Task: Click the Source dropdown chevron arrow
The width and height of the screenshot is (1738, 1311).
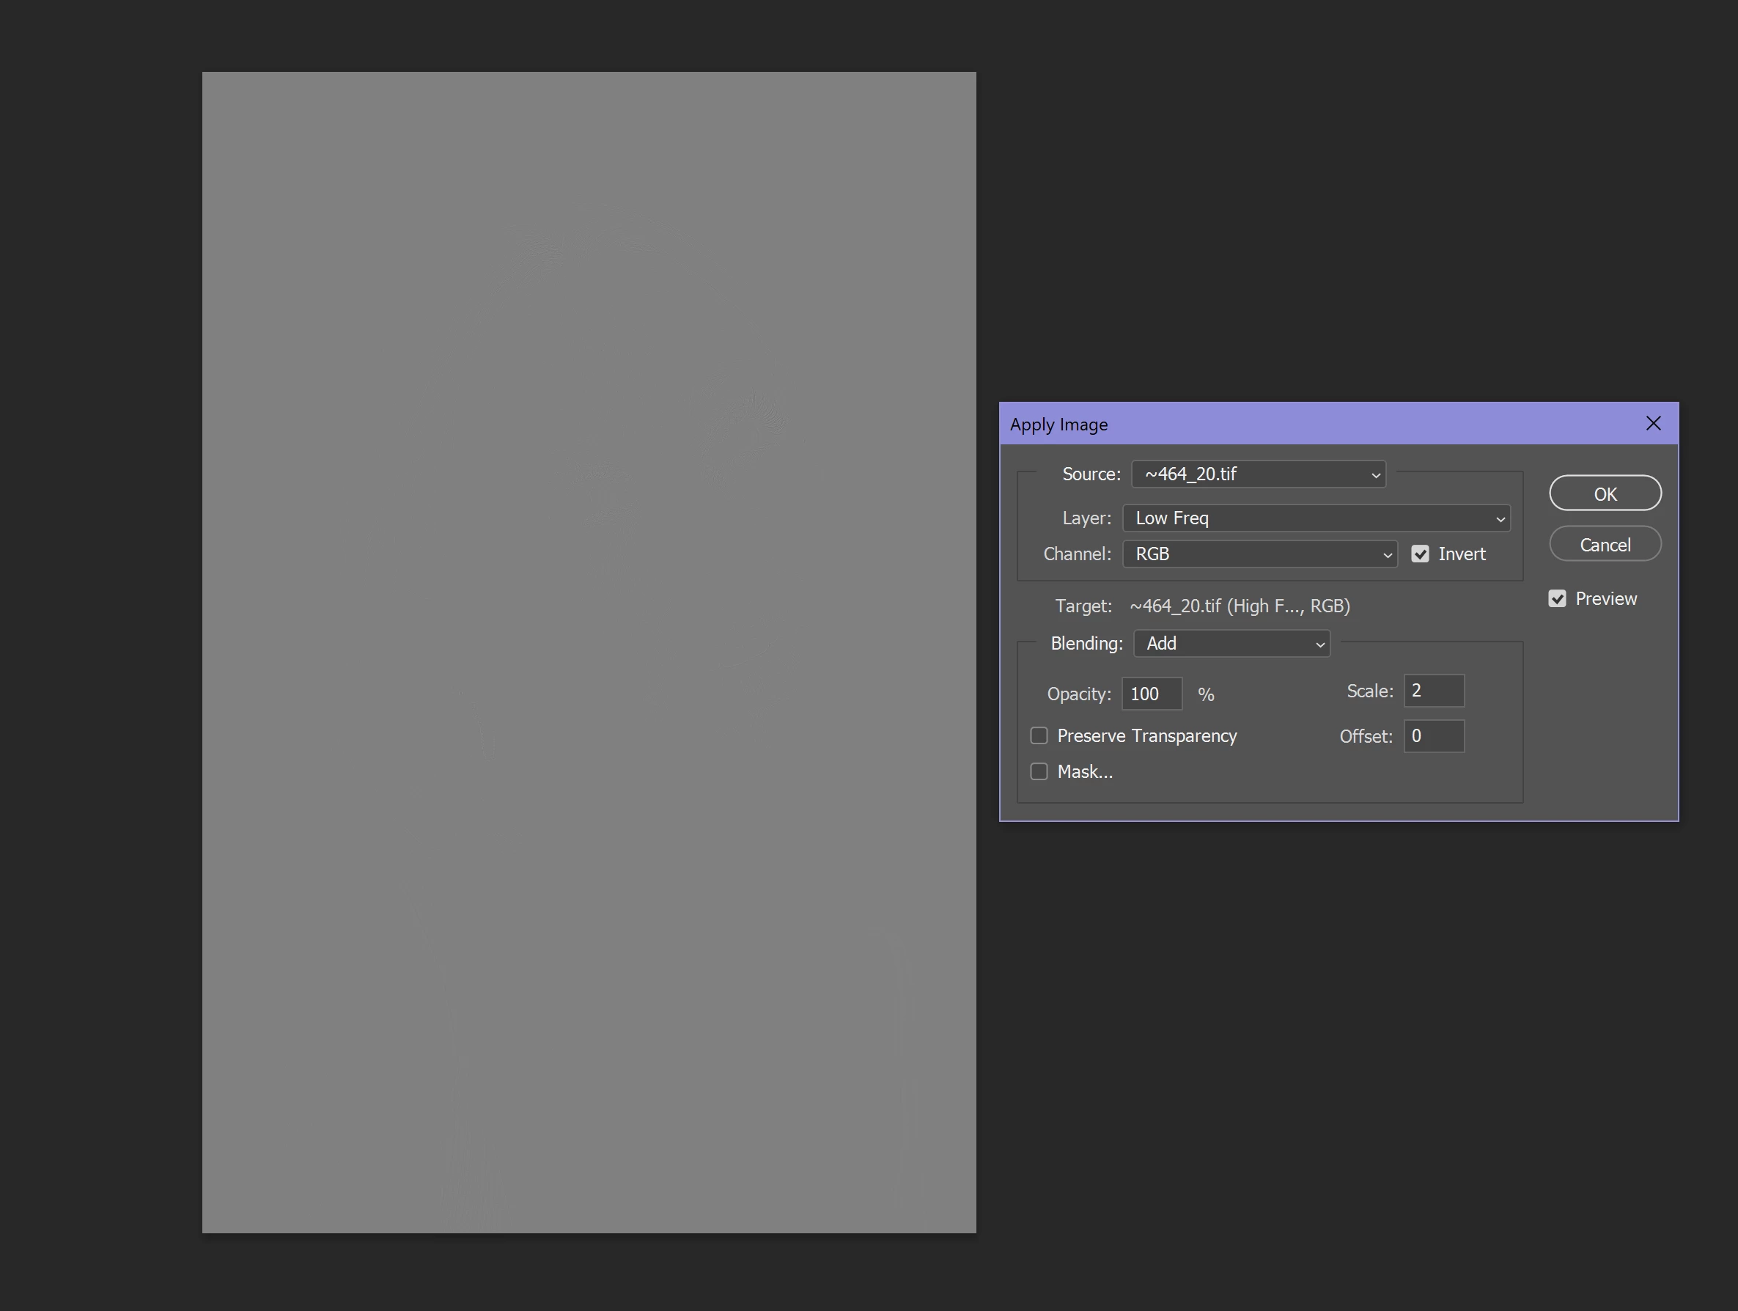Action: click(1375, 474)
